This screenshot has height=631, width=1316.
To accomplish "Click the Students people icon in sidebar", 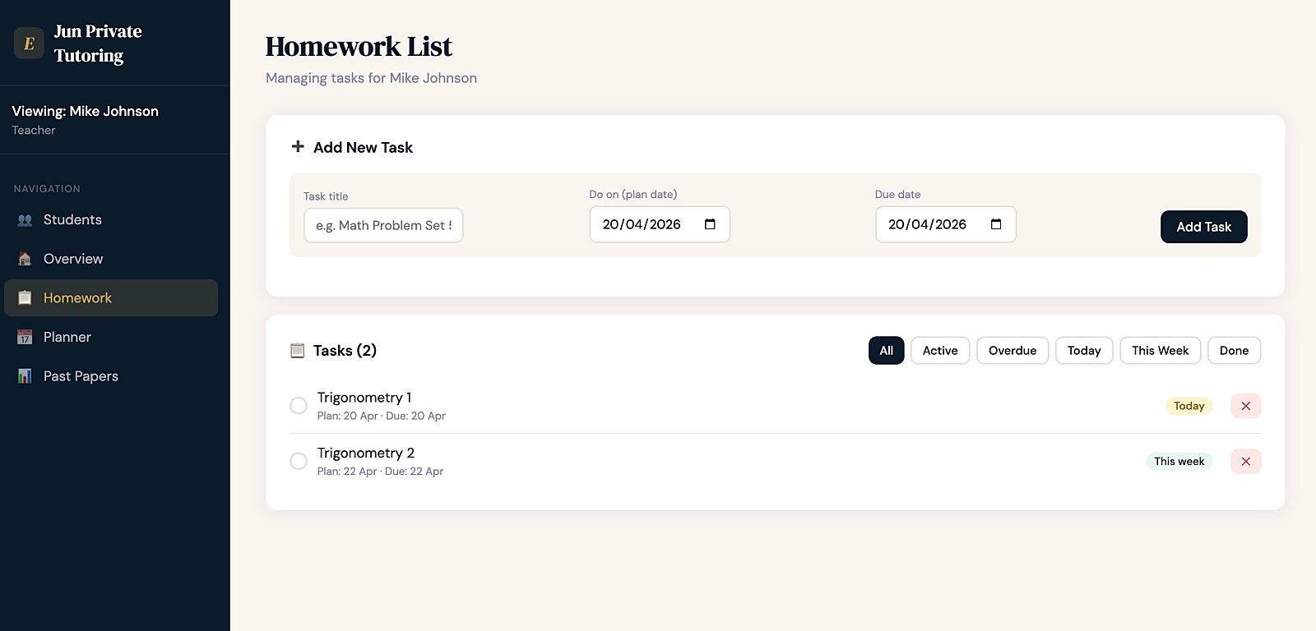I will pyautogui.click(x=25, y=220).
